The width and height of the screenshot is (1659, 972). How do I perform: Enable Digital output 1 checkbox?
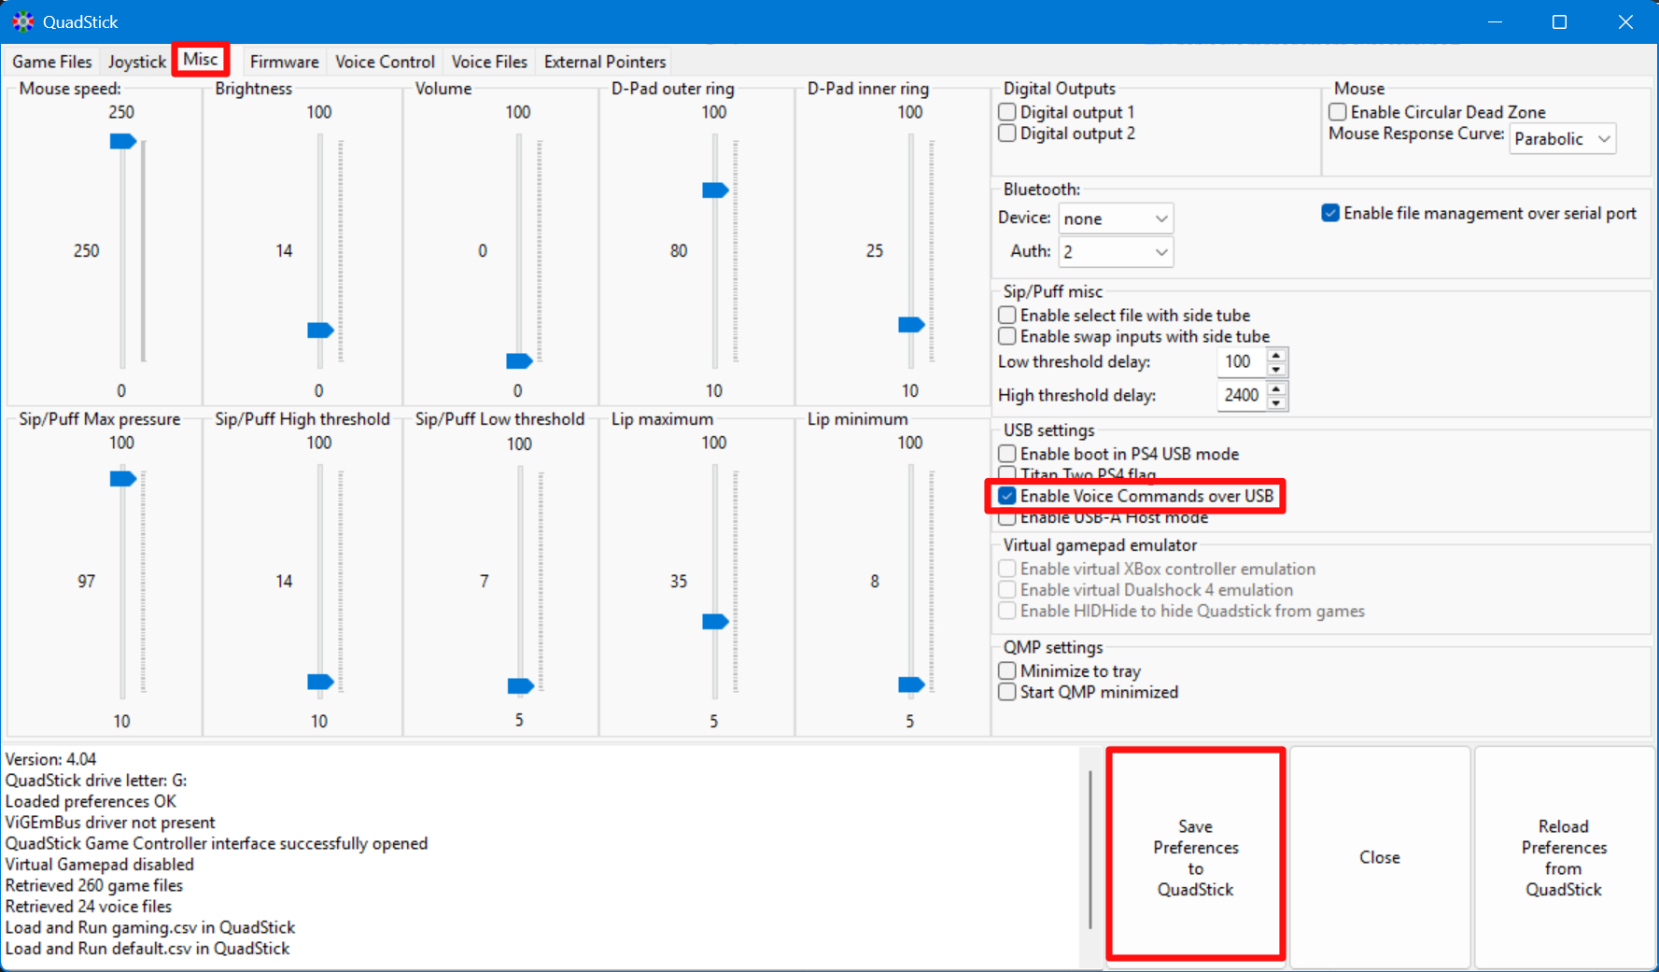pyautogui.click(x=1007, y=112)
